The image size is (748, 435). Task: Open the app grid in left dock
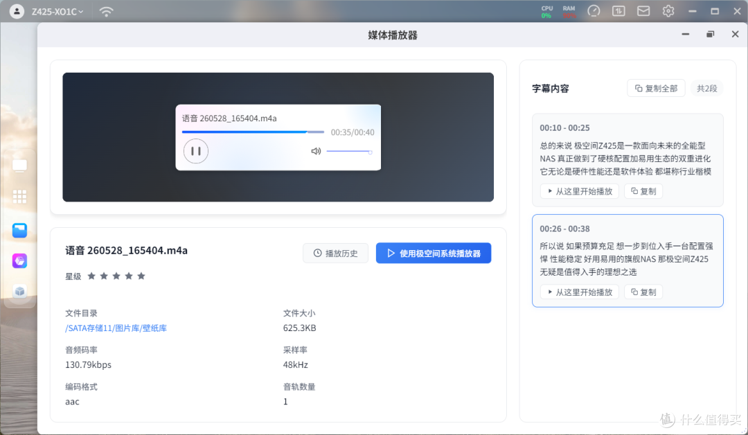tap(19, 197)
